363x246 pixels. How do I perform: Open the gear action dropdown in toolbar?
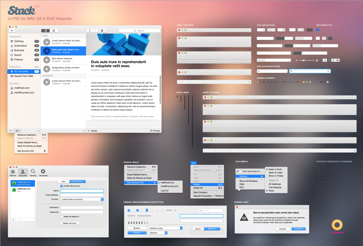point(103,30)
